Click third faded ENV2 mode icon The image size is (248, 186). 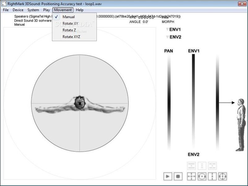[212, 166]
